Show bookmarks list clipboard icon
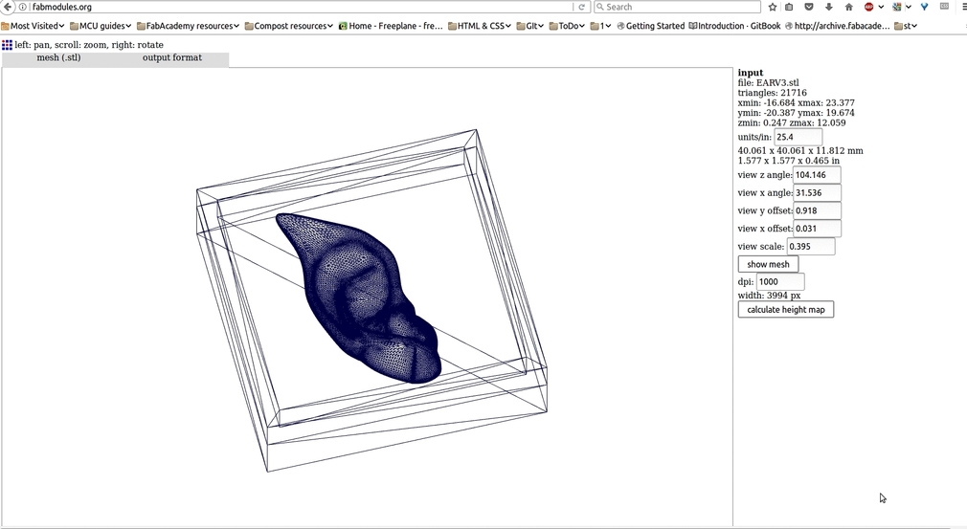967x529 pixels. point(789,7)
